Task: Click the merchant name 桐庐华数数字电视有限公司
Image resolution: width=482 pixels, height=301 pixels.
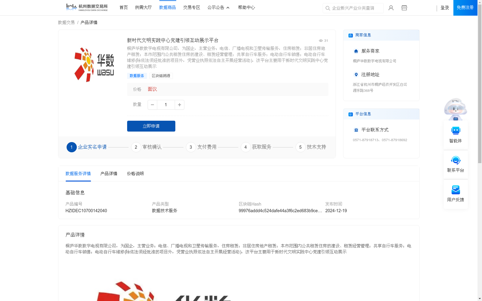Action: 374,61
